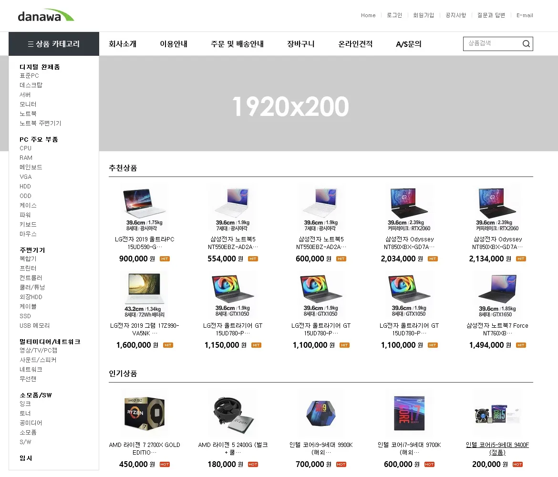Click the danawa logo

(x=46, y=16)
